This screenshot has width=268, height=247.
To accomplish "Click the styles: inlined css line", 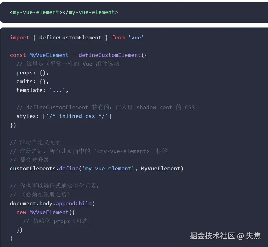I will 64,116.
